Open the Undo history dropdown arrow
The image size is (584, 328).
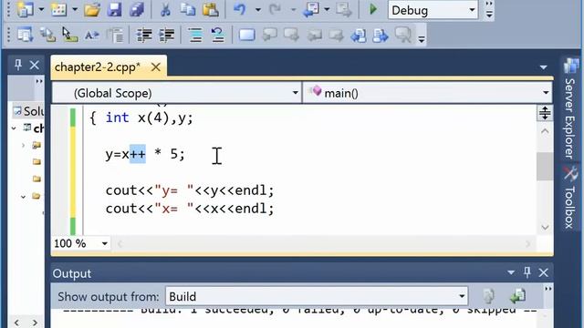[257, 10]
